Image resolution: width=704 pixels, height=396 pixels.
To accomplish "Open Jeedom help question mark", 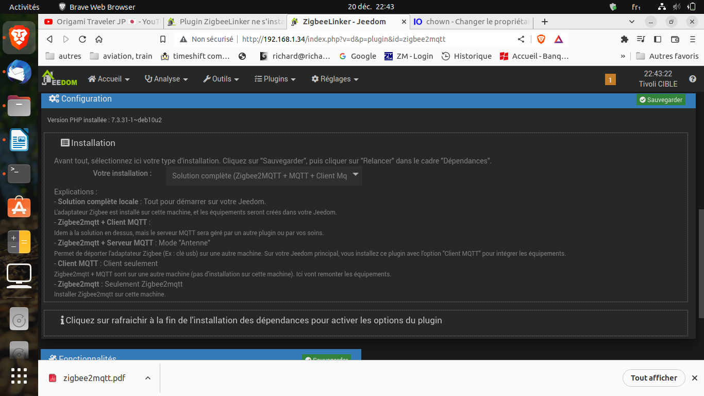I will click(693, 79).
